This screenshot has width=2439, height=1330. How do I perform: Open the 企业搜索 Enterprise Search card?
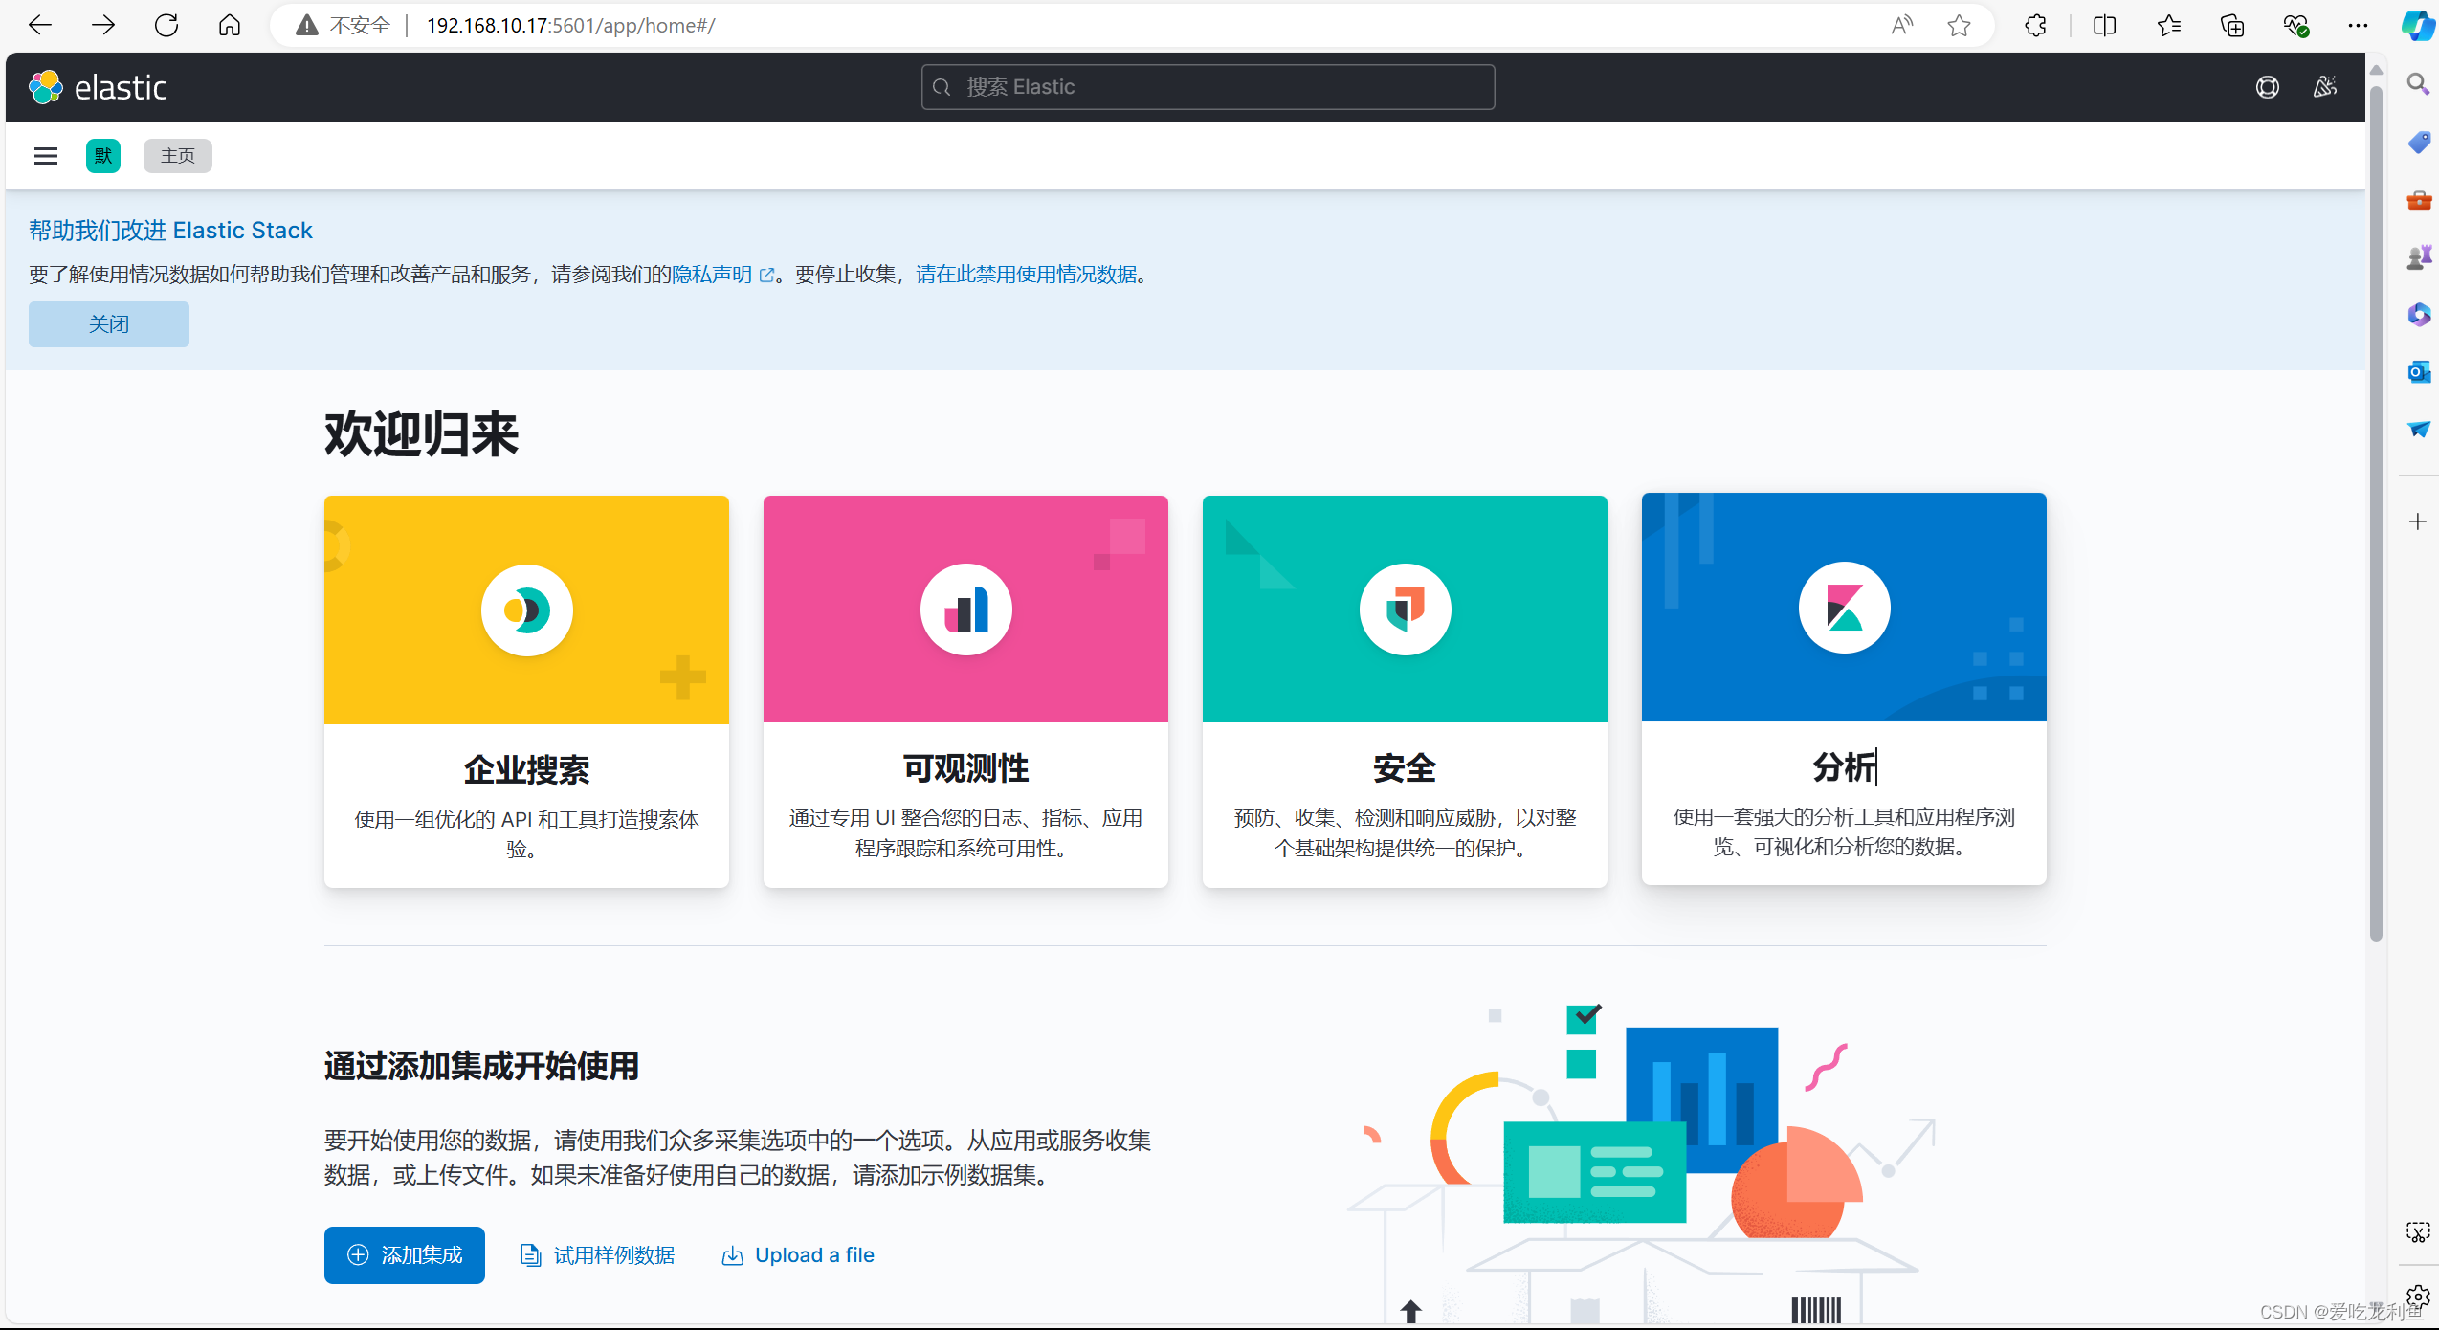click(526, 691)
